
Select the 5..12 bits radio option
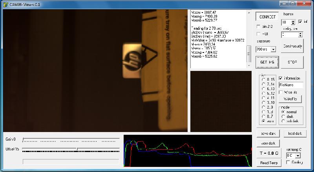coord(263,93)
